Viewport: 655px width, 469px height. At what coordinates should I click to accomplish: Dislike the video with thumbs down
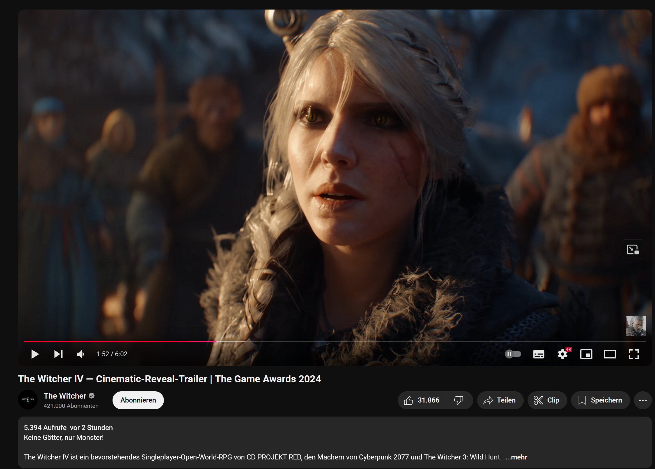(458, 400)
